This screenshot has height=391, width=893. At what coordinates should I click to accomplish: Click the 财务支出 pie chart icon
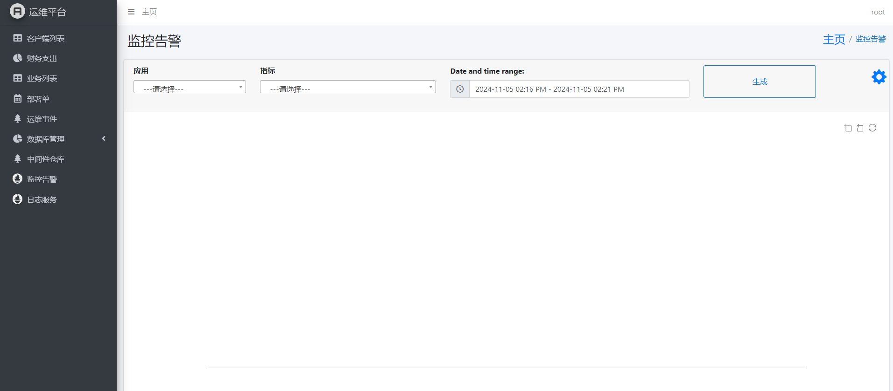click(18, 58)
